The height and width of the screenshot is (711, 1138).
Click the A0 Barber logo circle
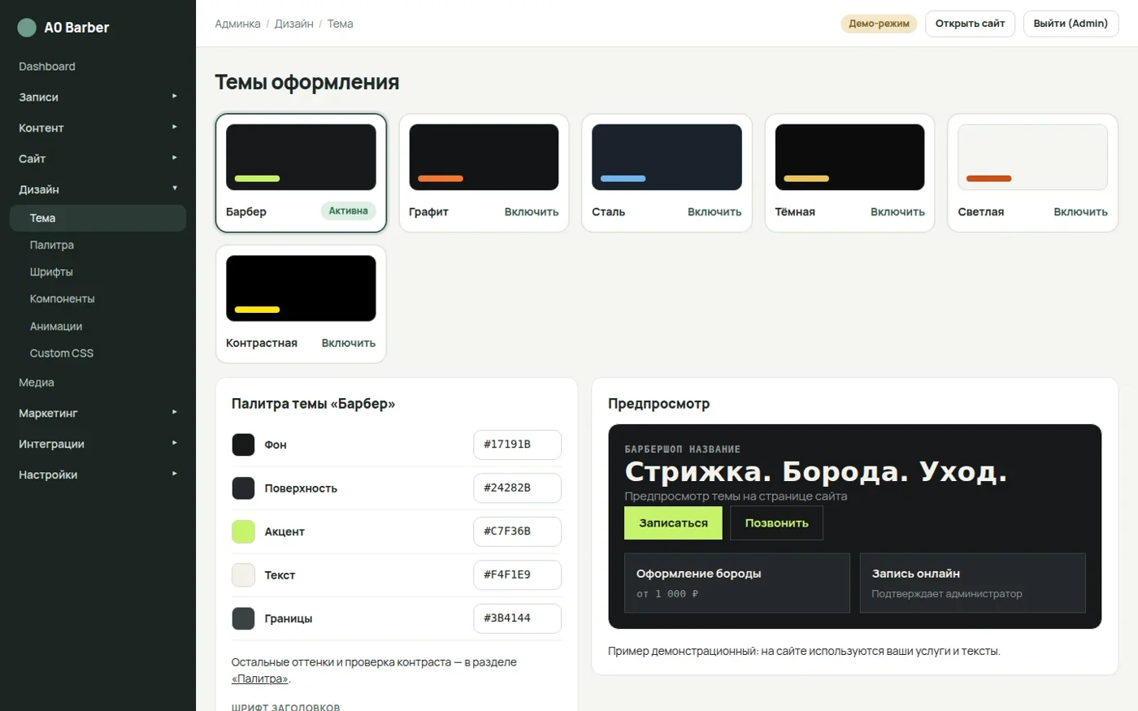coord(27,28)
